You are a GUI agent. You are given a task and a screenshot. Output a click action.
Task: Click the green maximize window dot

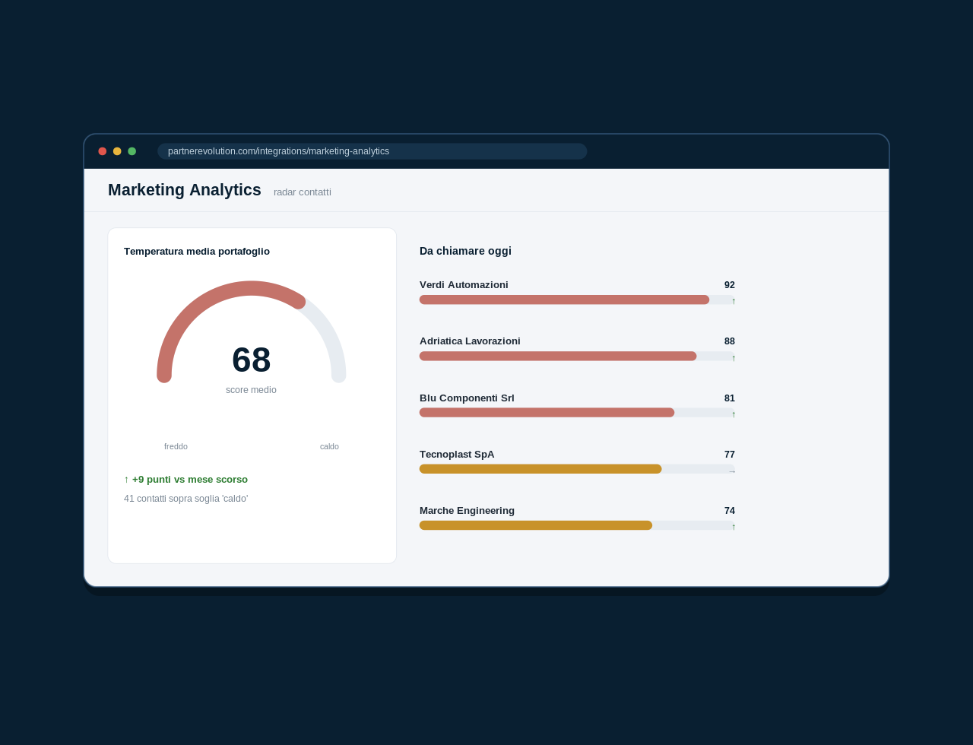click(132, 151)
